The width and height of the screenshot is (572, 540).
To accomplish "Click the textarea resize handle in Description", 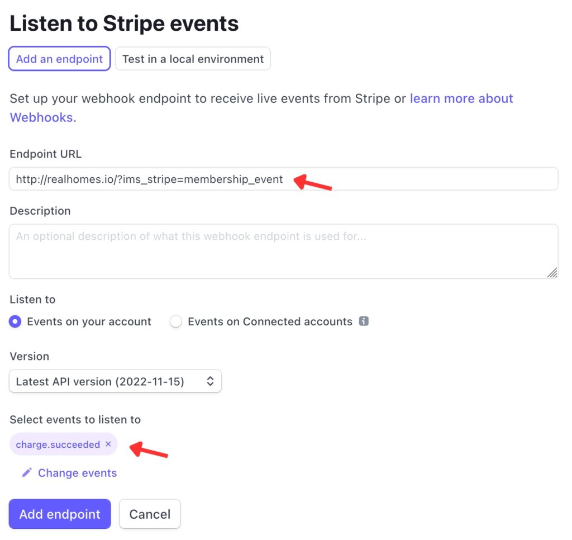I will pyautogui.click(x=552, y=272).
